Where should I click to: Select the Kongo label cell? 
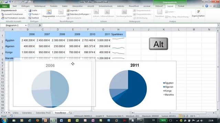12,52
